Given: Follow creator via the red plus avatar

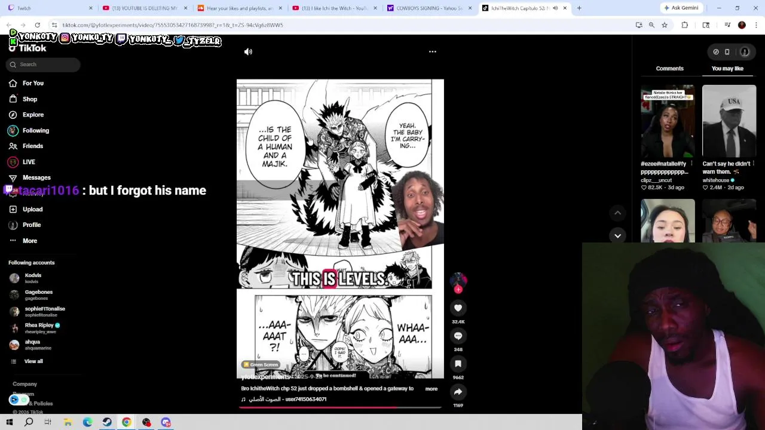Looking at the screenshot, I should [x=458, y=290].
